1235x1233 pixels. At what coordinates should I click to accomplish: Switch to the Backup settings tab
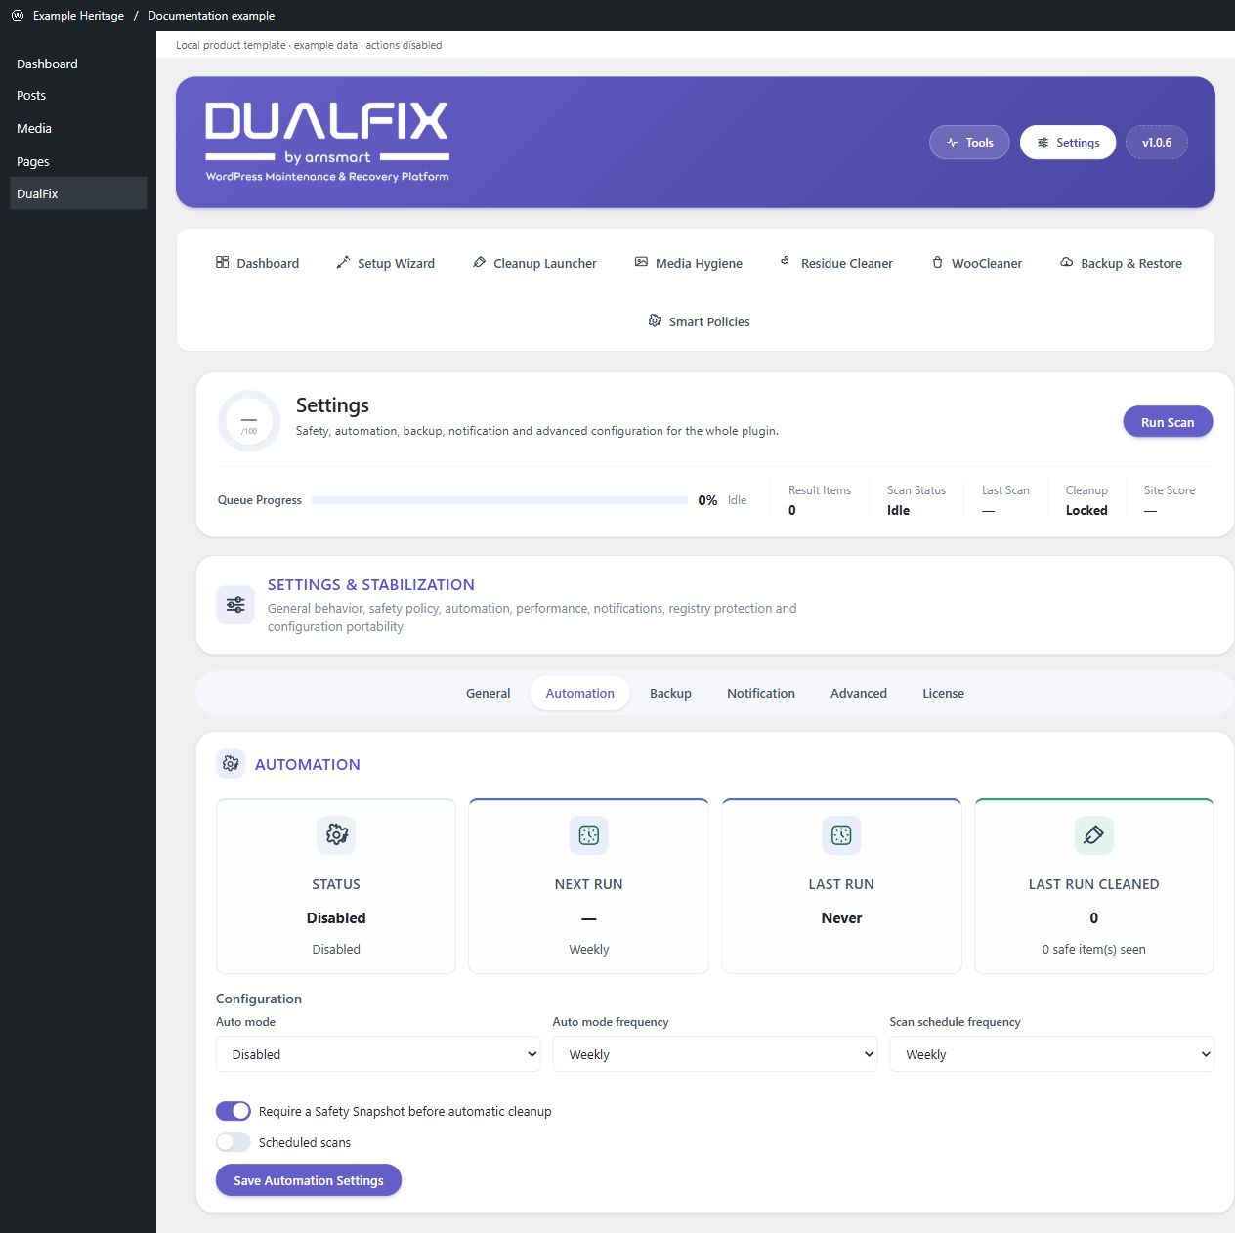670,693
